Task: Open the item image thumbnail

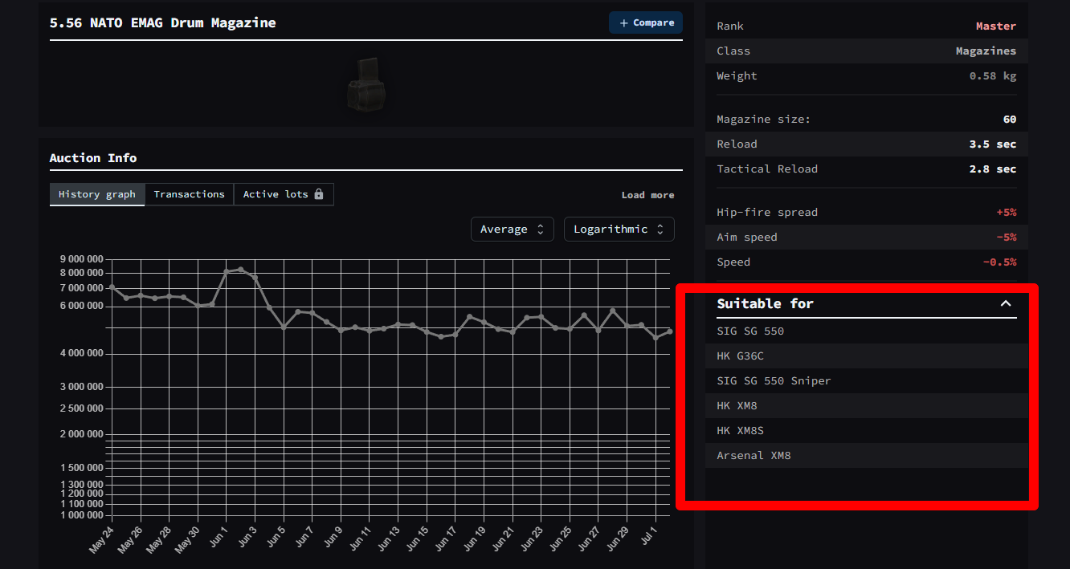Action: 367,83
